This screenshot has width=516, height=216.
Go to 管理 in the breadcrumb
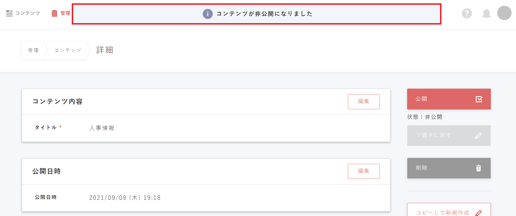click(x=33, y=50)
